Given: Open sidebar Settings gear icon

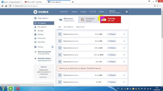Looking at the screenshot, I should [x=35, y=42].
